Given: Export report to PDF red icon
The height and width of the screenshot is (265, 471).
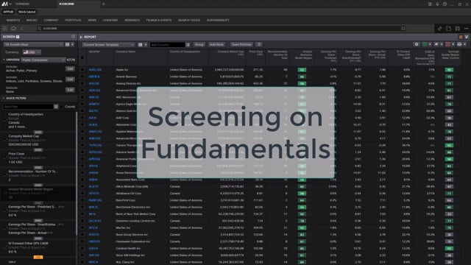Looking at the screenshot, I should click(447, 44).
